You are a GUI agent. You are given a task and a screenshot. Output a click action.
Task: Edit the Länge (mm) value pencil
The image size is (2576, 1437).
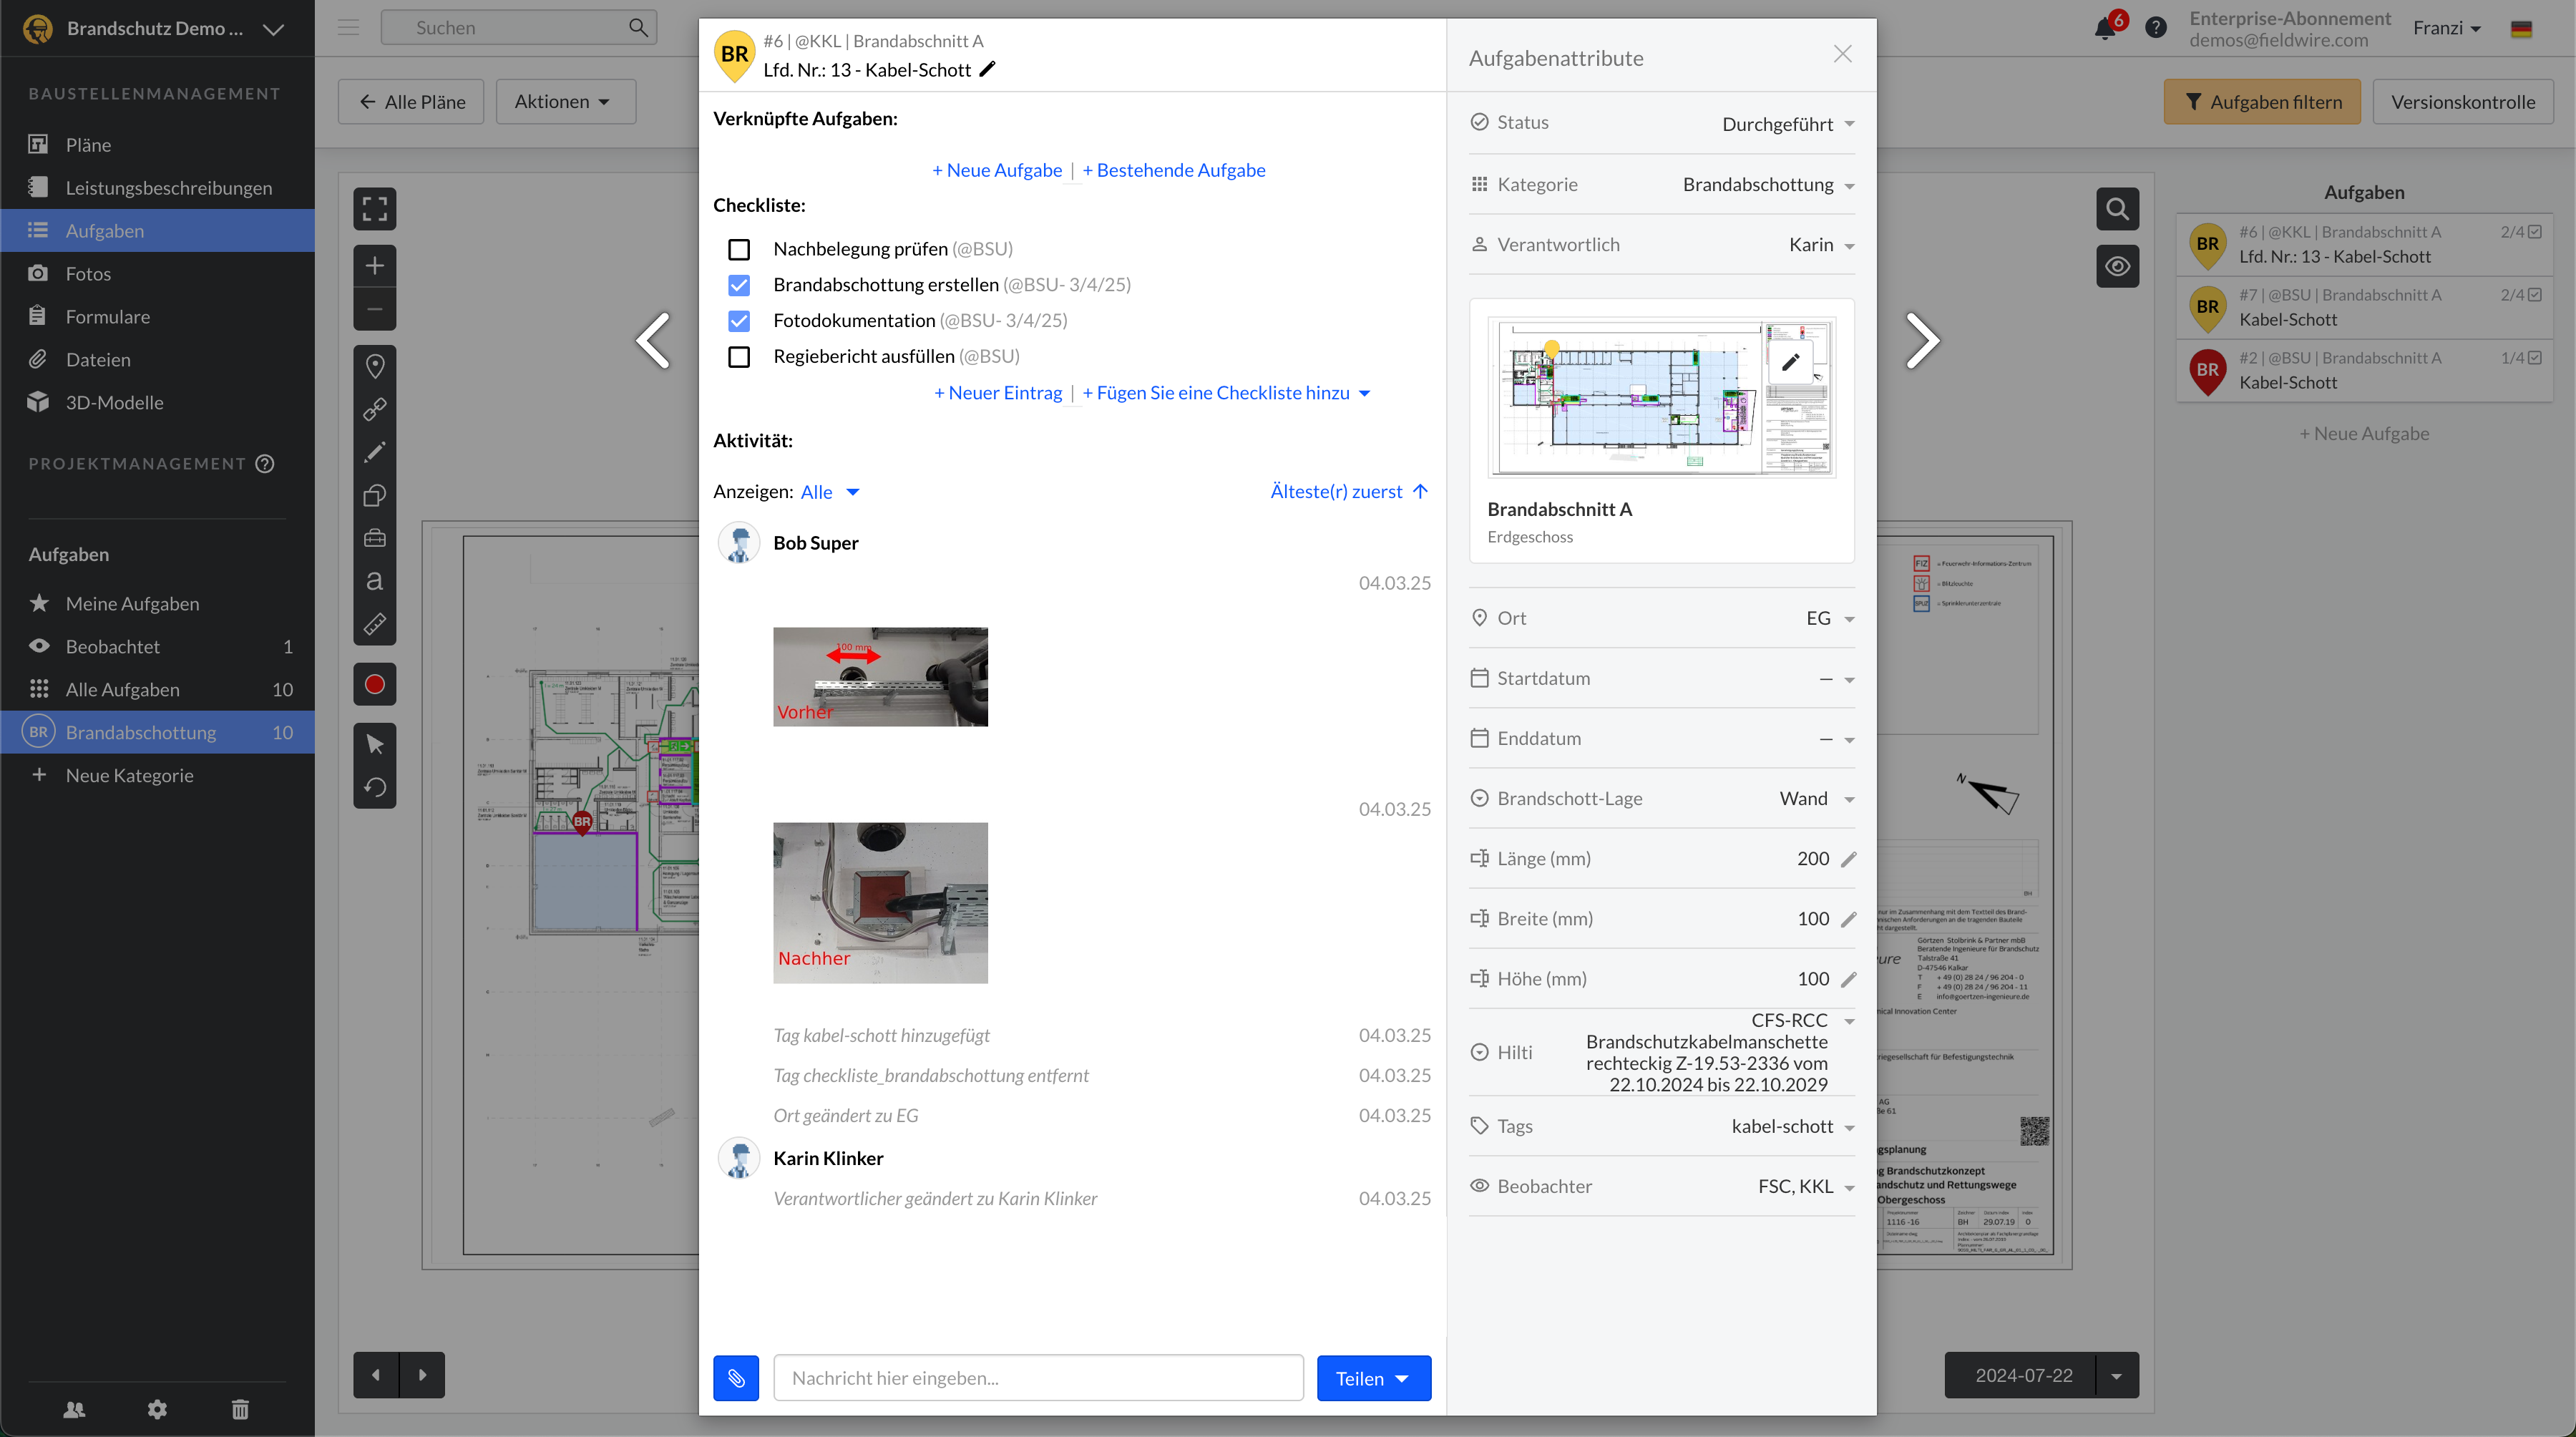pos(1848,859)
